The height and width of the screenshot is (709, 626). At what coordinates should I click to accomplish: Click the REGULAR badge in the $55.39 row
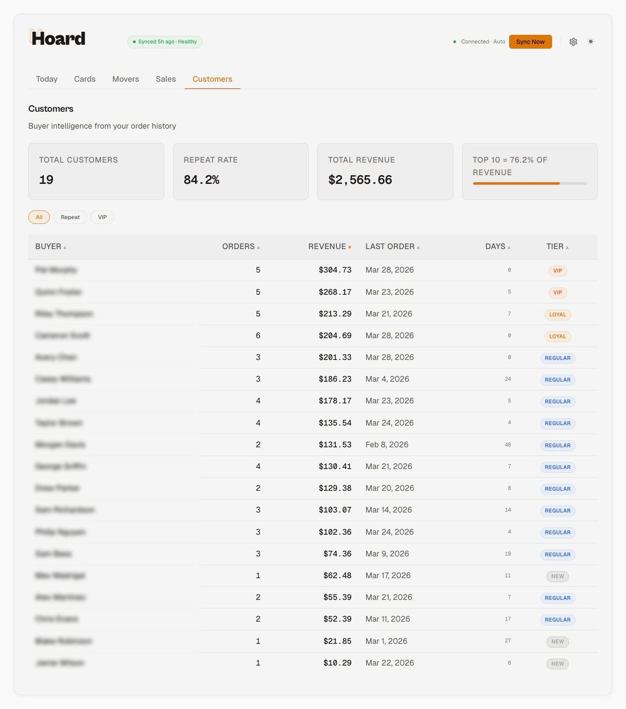(558, 598)
